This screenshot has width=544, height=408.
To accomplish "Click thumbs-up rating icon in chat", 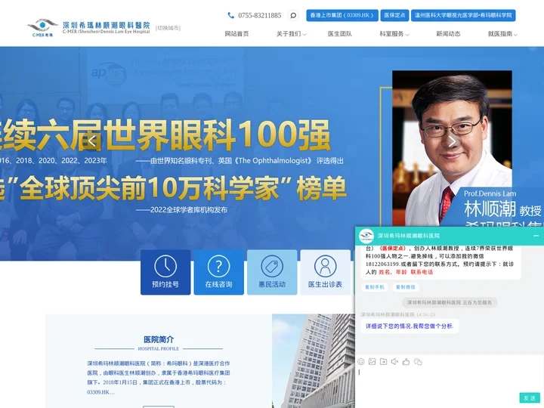I will point(406,362).
